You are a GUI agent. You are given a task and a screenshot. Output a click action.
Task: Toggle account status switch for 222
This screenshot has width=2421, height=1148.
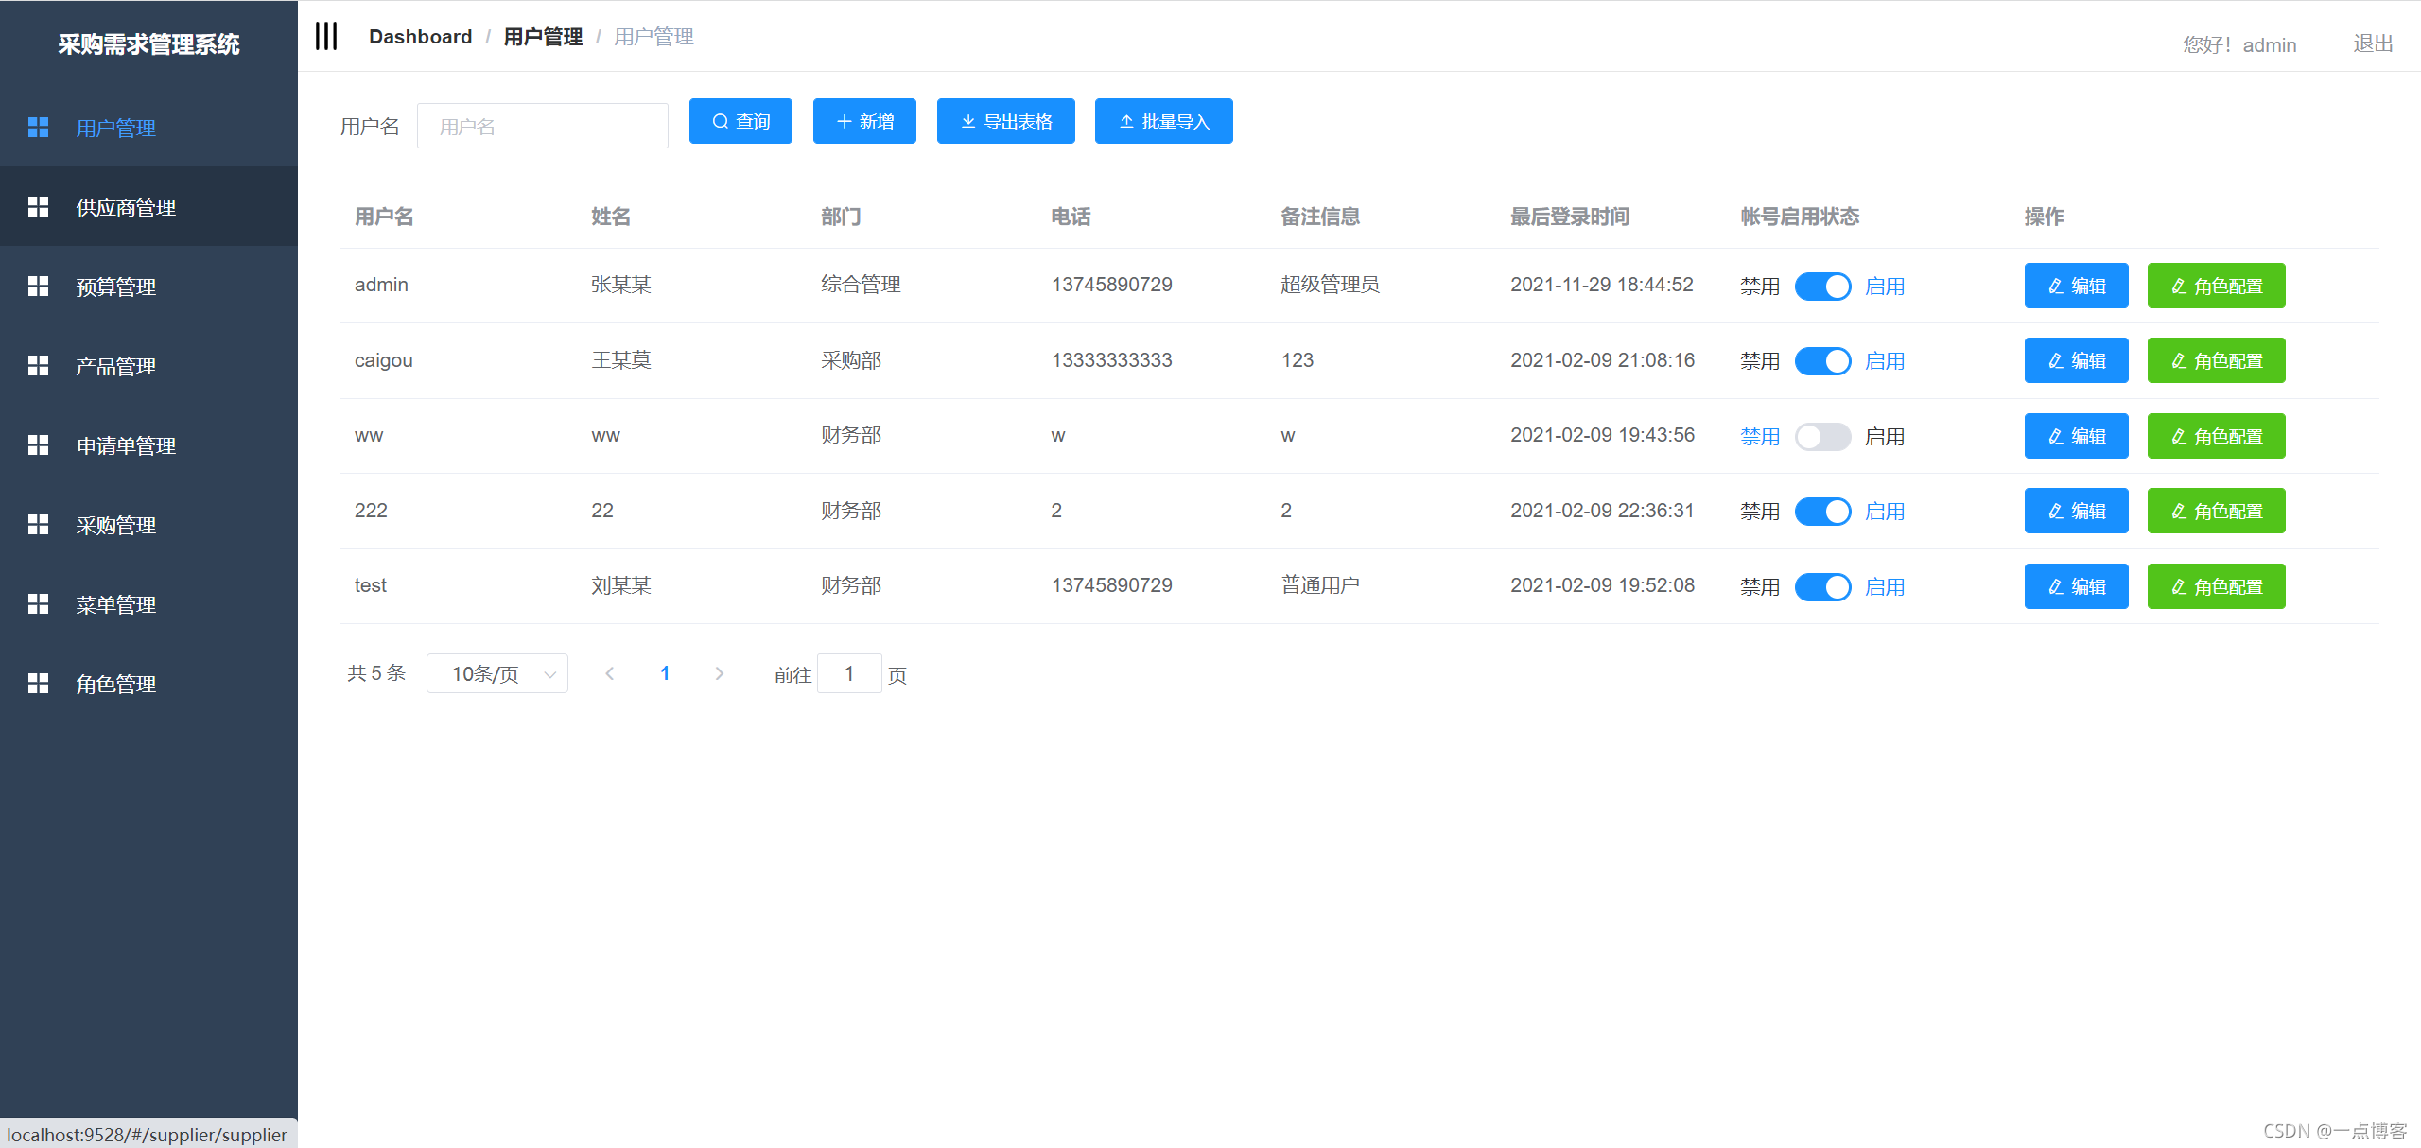[x=1822, y=511]
